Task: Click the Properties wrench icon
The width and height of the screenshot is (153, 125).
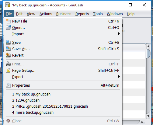Action: pos(8,85)
